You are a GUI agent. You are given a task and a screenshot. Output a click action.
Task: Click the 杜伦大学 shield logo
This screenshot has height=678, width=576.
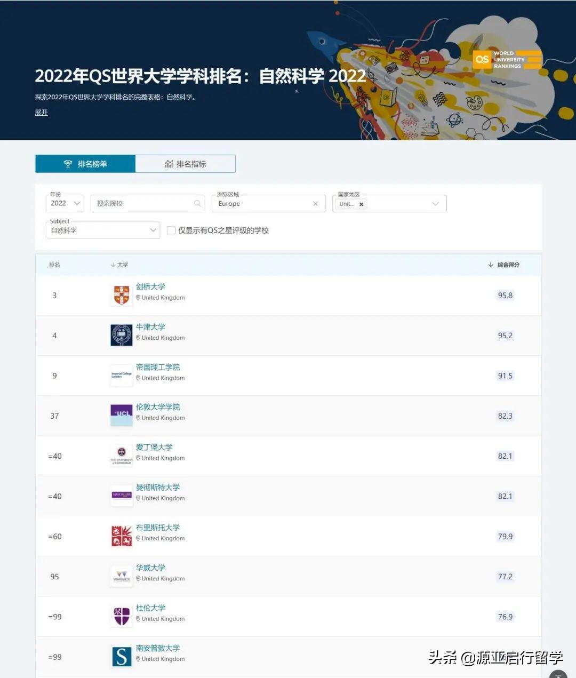tap(121, 615)
